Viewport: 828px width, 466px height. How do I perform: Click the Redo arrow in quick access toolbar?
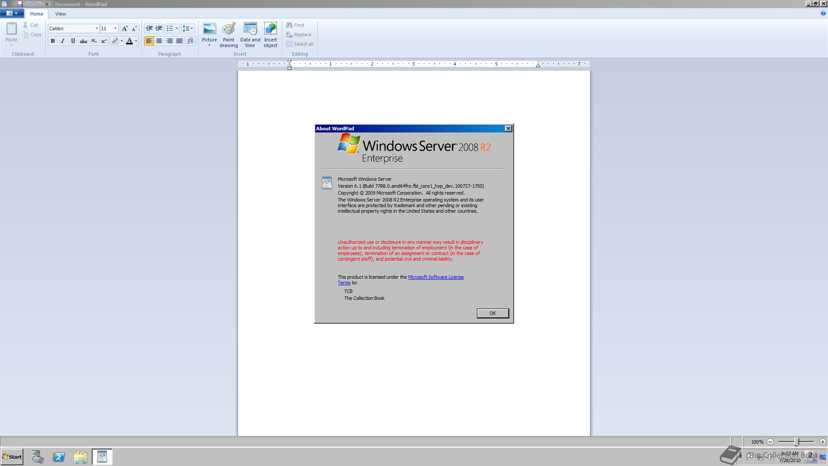click(x=38, y=4)
